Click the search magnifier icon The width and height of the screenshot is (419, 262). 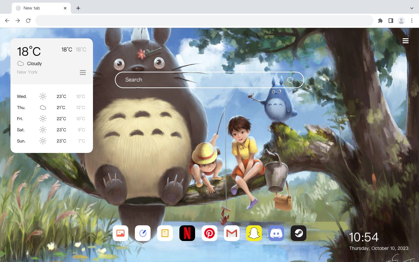pos(290,80)
